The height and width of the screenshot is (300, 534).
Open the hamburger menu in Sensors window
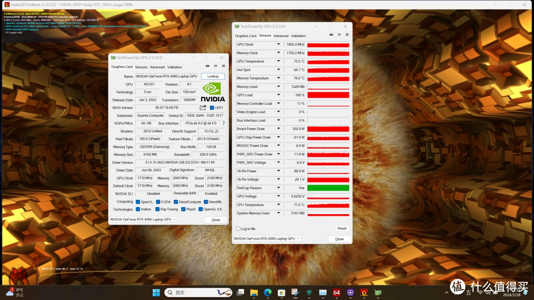coord(347,35)
